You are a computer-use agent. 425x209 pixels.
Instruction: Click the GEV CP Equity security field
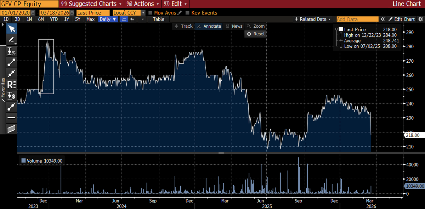click(x=29, y=4)
